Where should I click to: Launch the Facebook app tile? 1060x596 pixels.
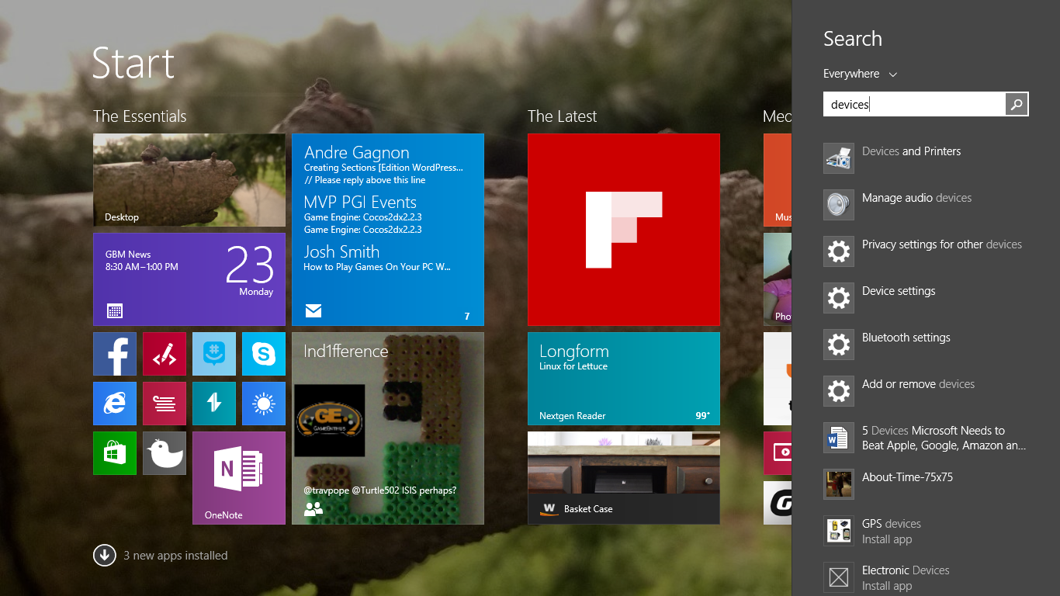tap(115, 354)
